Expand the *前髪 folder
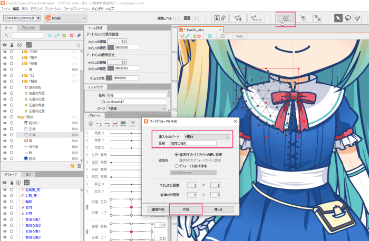The height and width of the screenshot is (241, 369). (23, 64)
